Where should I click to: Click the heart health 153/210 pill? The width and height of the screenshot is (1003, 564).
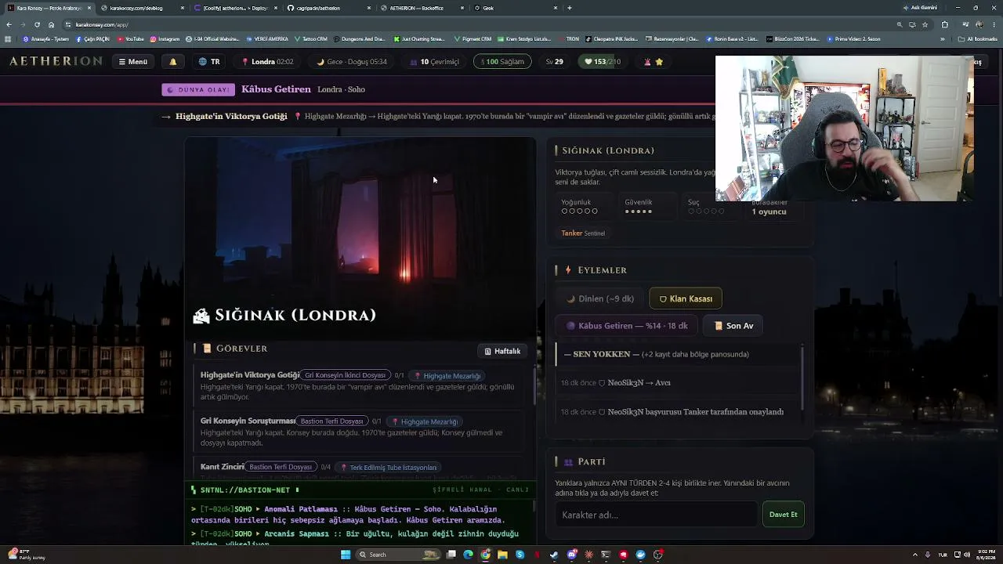pos(603,62)
